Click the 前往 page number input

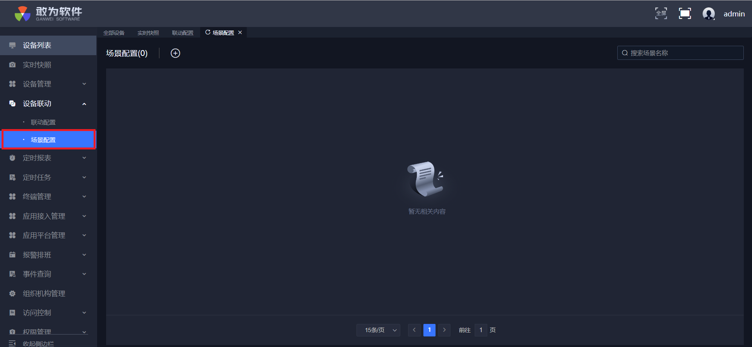pos(481,330)
